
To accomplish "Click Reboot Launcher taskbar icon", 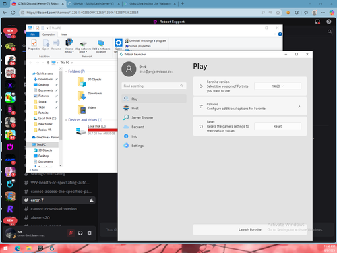I will [x=52, y=248].
